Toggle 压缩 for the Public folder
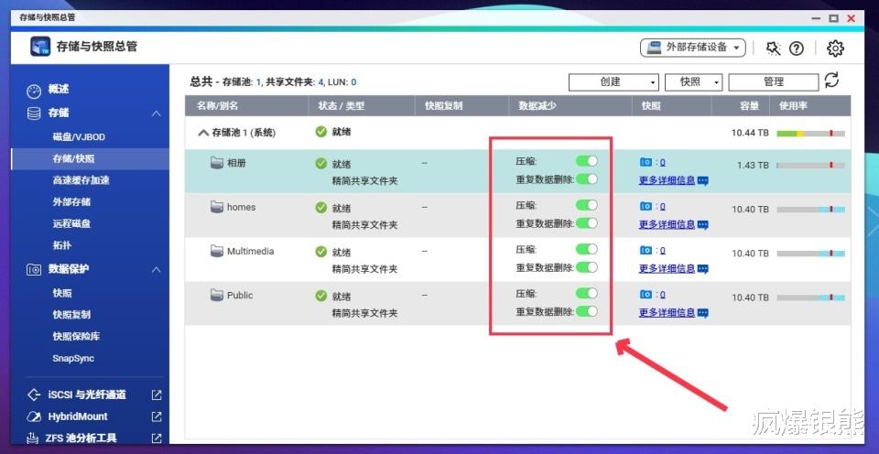 click(586, 293)
